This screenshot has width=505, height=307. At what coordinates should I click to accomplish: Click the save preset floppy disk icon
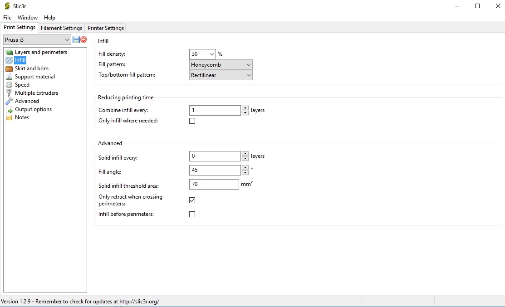tap(76, 40)
